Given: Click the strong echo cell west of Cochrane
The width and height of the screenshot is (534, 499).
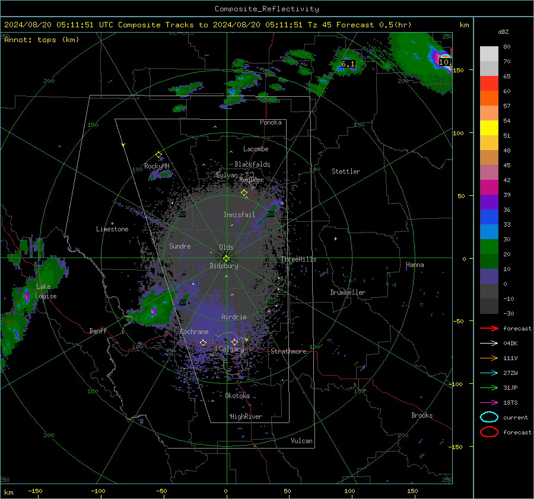Looking at the screenshot, I should point(153,311).
